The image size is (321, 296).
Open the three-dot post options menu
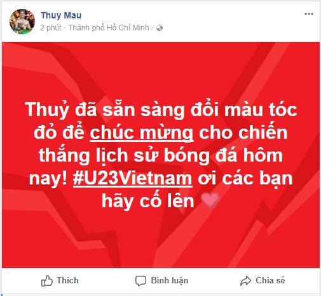click(309, 14)
